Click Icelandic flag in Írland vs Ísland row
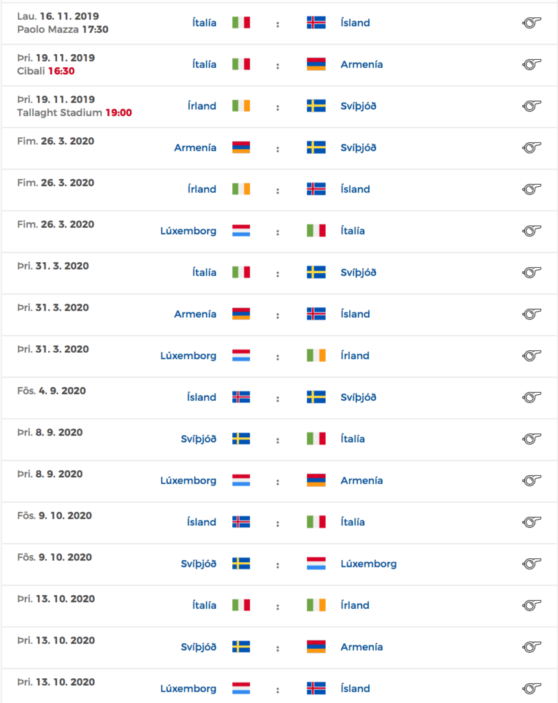The width and height of the screenshot is (558, 703). point(316,189)
